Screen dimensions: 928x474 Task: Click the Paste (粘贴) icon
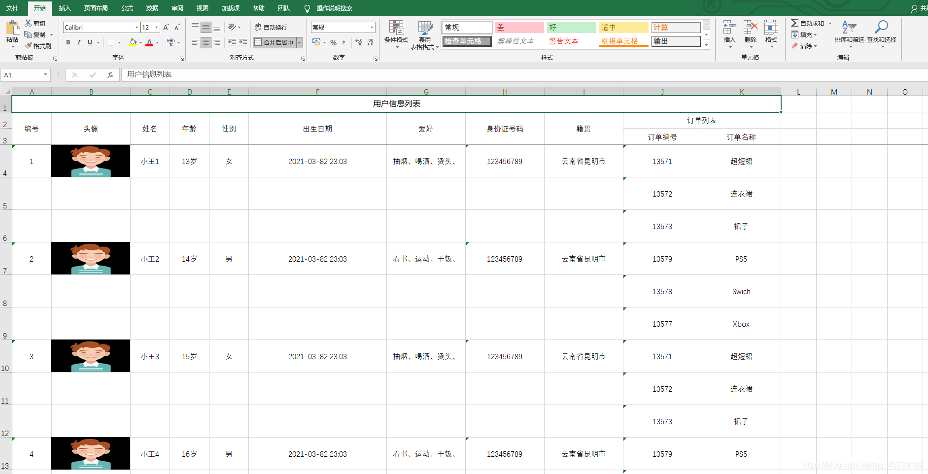[x=13, y=28]
